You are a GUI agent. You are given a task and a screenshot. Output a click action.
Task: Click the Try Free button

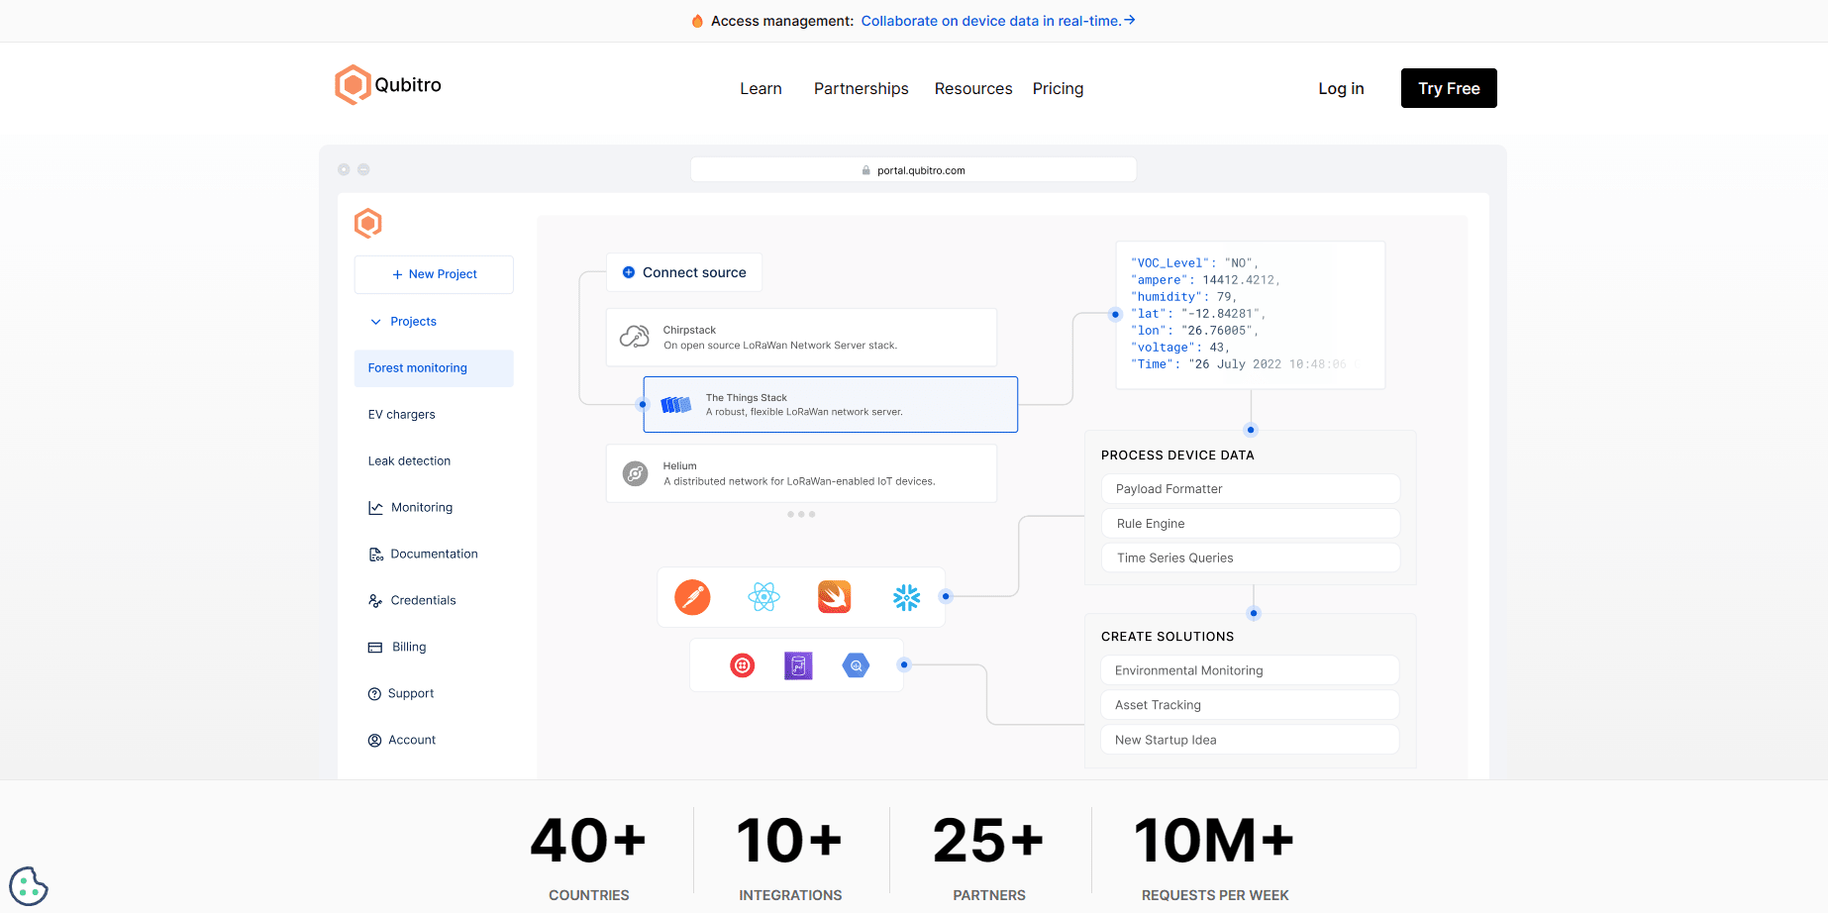1449,88
